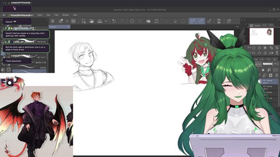Click the Clear Outside Selection icon
The width and height of the screenshot is (280, 157).
tap(140, 21)
